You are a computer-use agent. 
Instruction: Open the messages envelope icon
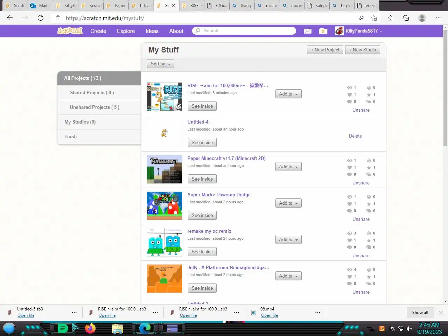(308, 31)
